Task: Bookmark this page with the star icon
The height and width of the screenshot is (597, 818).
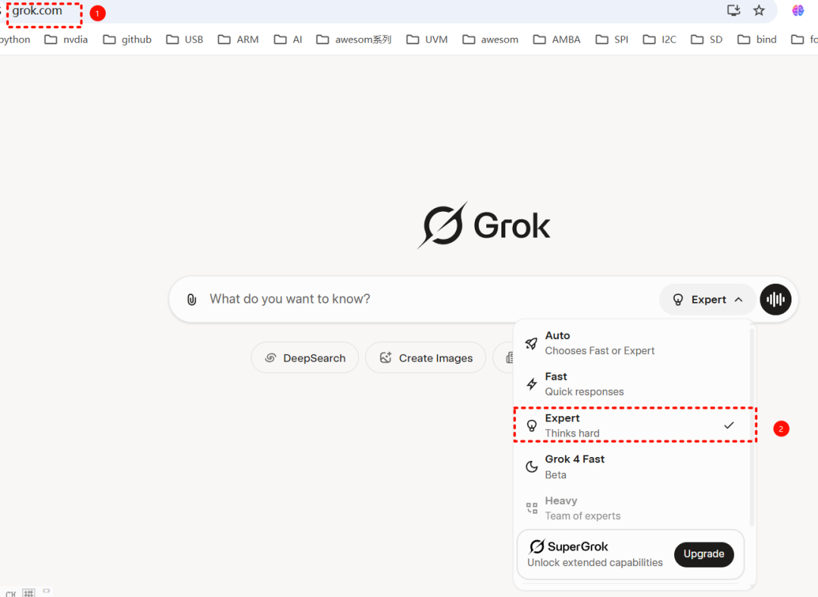Action: [759, 11]
